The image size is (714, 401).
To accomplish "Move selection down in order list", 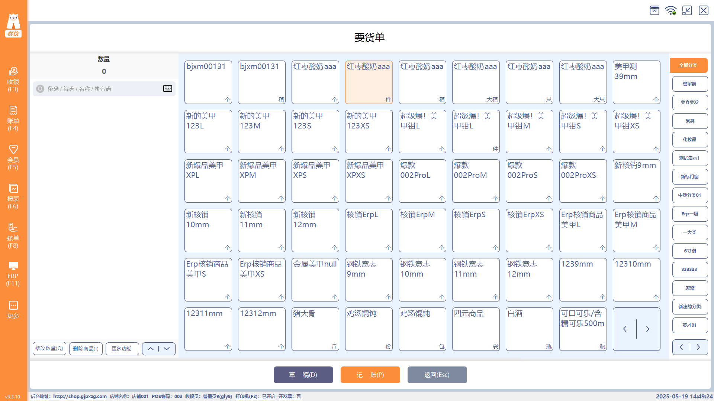I will [x=167, y=349].
